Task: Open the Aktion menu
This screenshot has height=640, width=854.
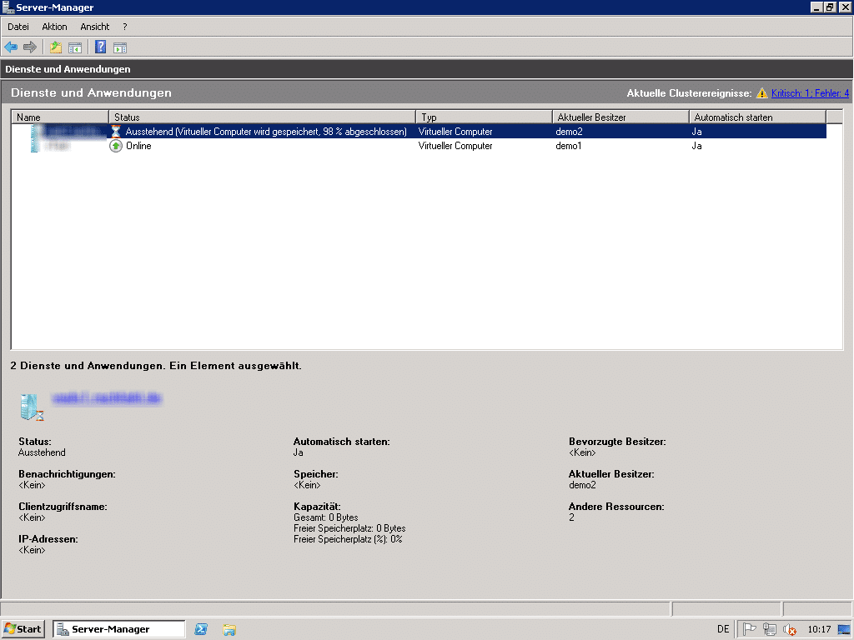Action: pyautogui.click(x=54, y=27)
